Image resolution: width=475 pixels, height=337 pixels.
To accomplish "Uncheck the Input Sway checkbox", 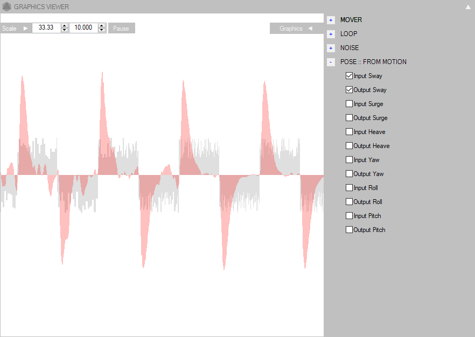I will (349, 76).
